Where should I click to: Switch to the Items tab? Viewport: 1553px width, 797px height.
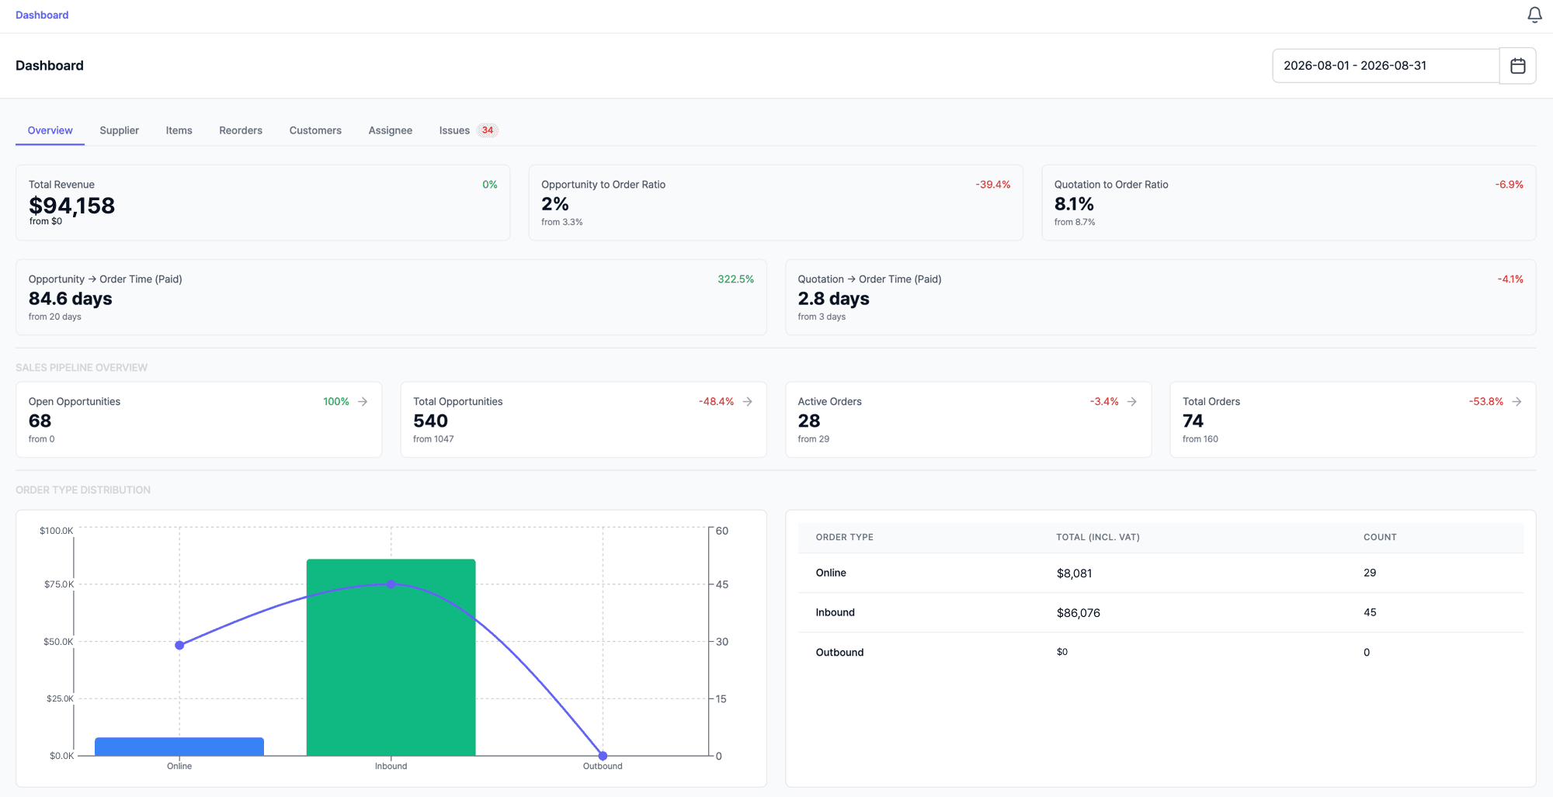pos(179,130)
